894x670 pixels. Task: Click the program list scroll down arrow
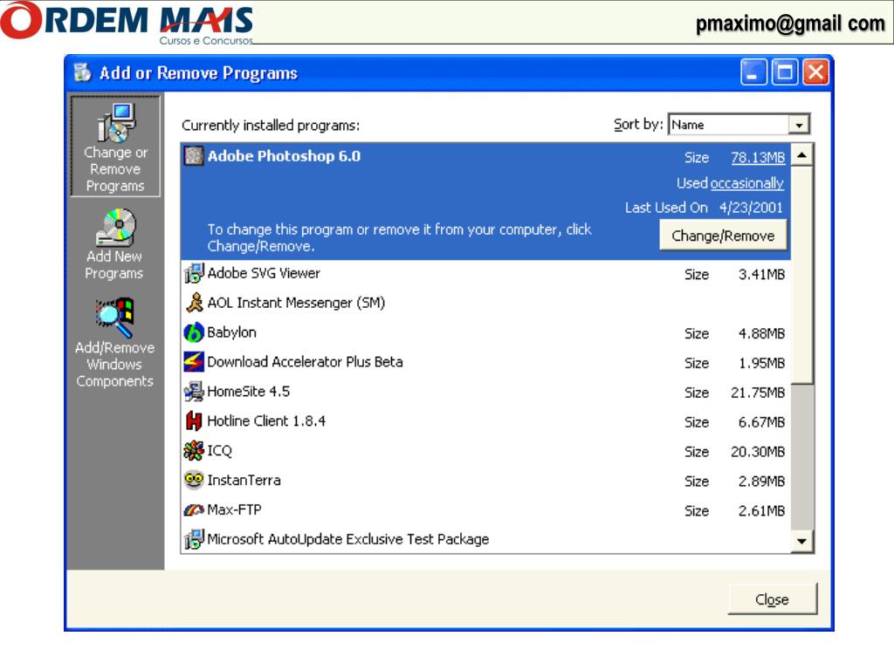[x=802, y=541]
